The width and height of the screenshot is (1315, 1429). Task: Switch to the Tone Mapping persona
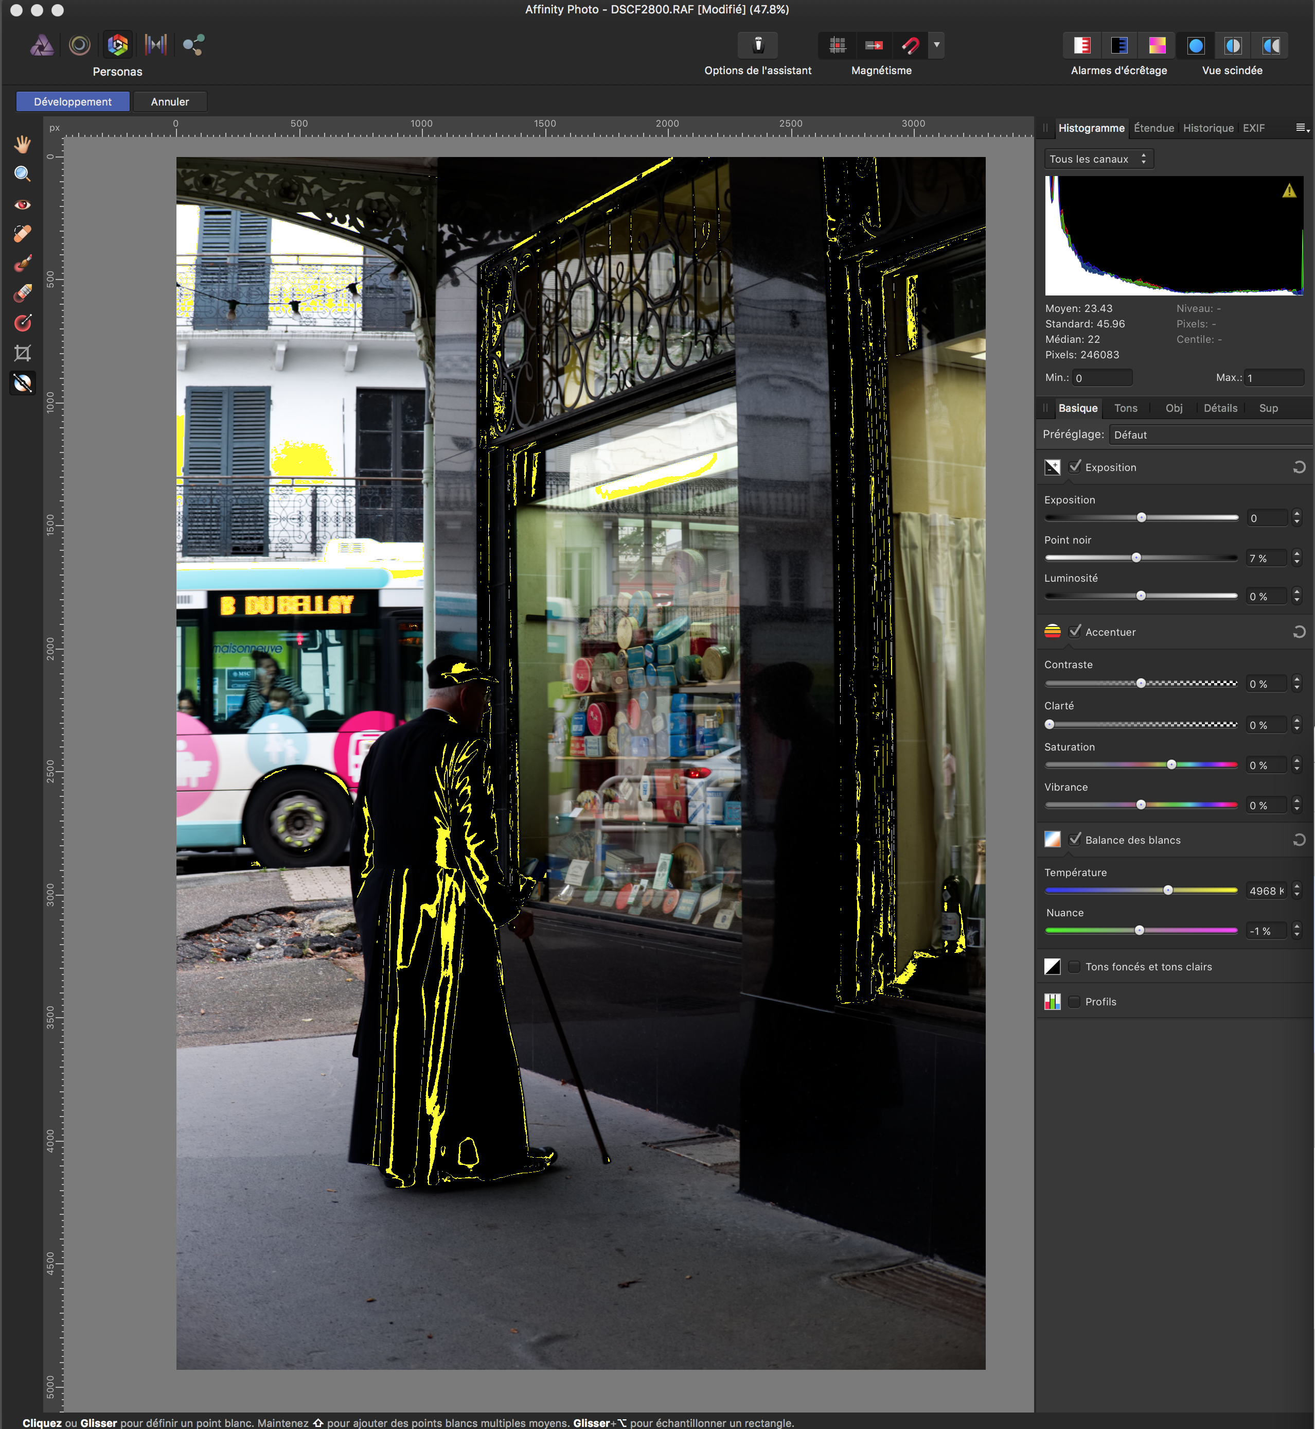click(156, 46)
